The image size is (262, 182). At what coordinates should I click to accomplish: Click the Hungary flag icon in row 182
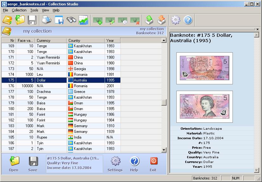(x=70, y=120)
